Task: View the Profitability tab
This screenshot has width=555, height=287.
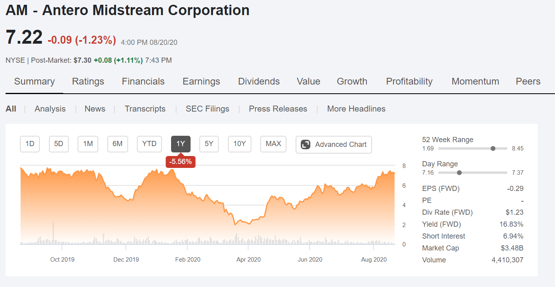Action: (409, 81)
